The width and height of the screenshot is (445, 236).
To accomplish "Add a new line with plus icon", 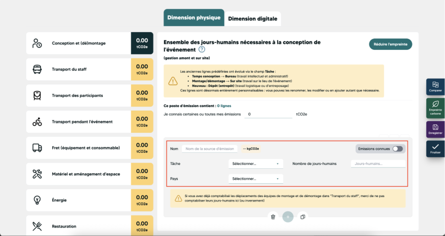I will coord(288,217).
